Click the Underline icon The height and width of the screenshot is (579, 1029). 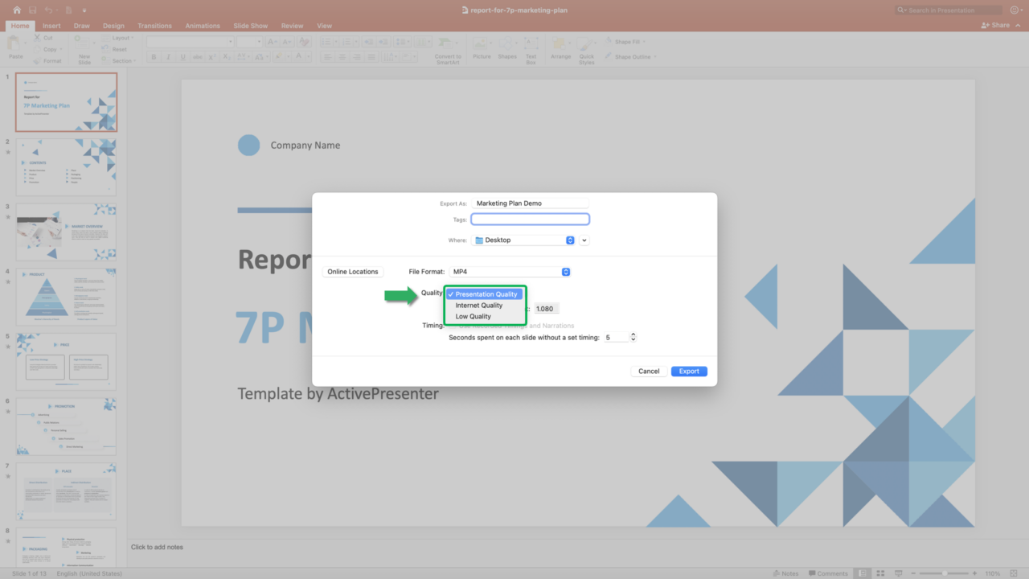tap(182, 56)
